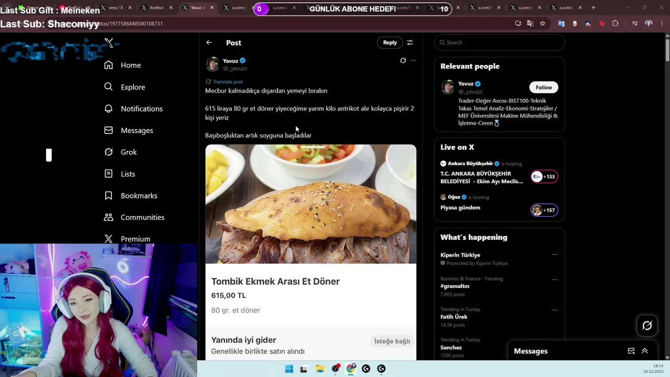Open the browser three-dot menu
Viewport: 670px width, 377px height.
click(x=662, y=24)
